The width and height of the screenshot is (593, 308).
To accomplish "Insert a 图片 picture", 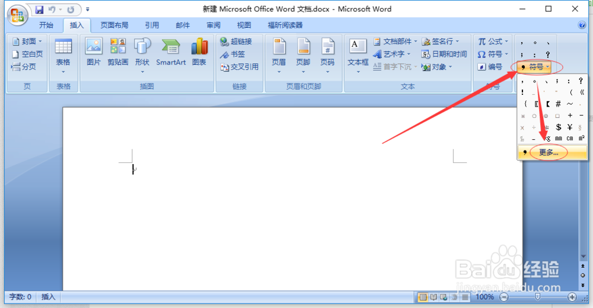I will pos(94,52).
